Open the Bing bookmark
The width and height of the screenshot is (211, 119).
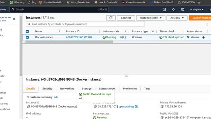point(32,2)
